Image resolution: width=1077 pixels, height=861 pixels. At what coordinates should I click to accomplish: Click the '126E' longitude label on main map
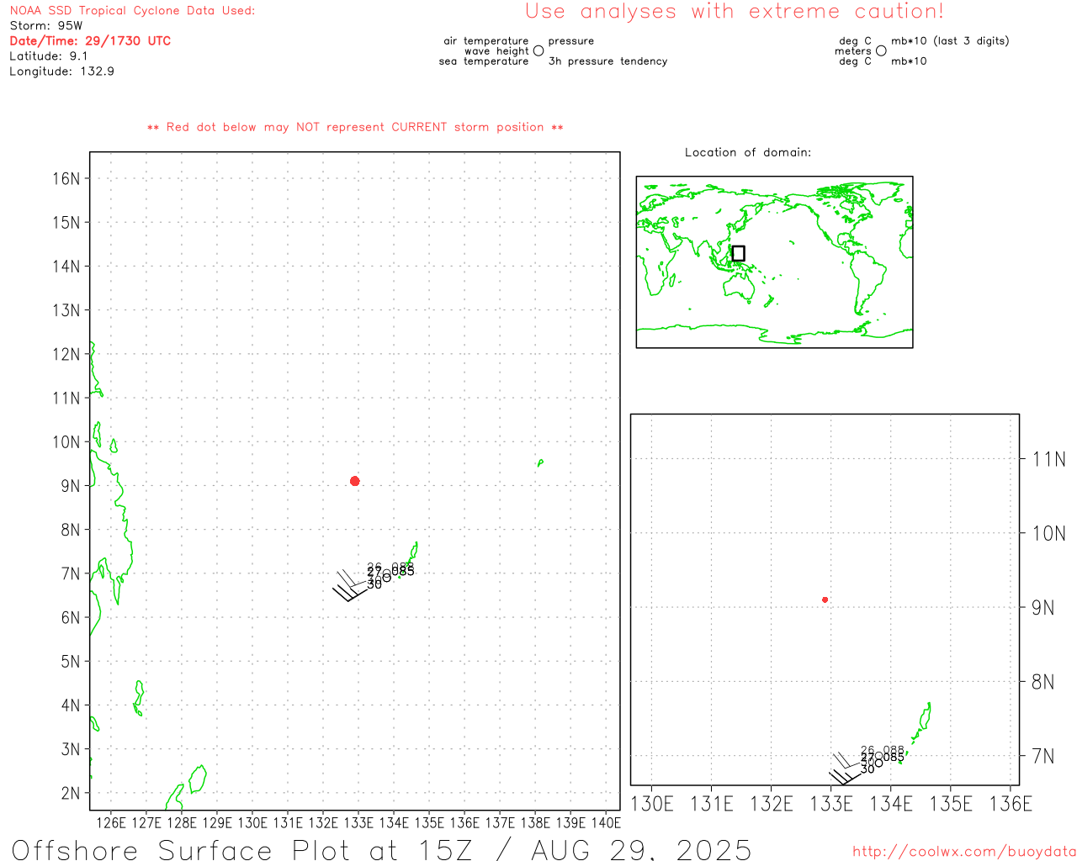(111, 823)
